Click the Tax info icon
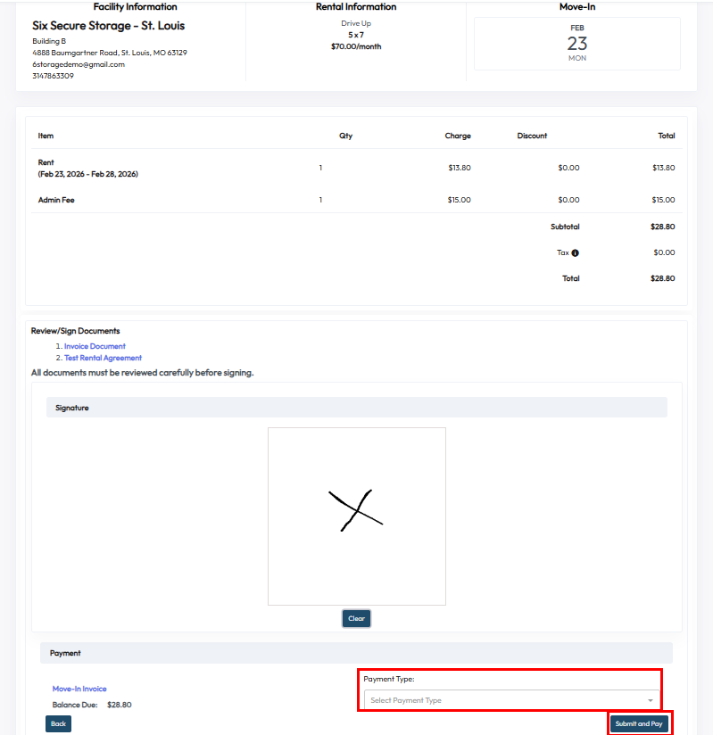Screen dimensions: 713x735 [x=575, y=253]
